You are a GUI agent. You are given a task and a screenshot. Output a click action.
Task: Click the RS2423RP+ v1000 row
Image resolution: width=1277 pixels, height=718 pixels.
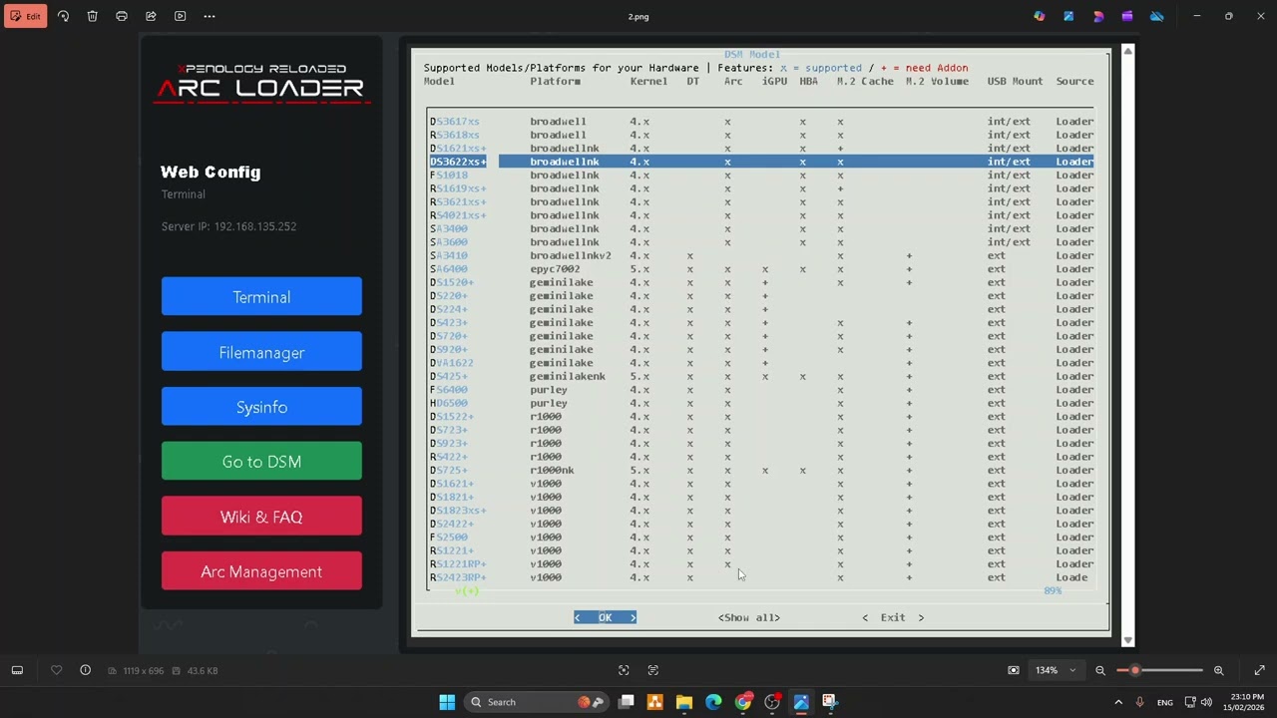coord(761,577)
